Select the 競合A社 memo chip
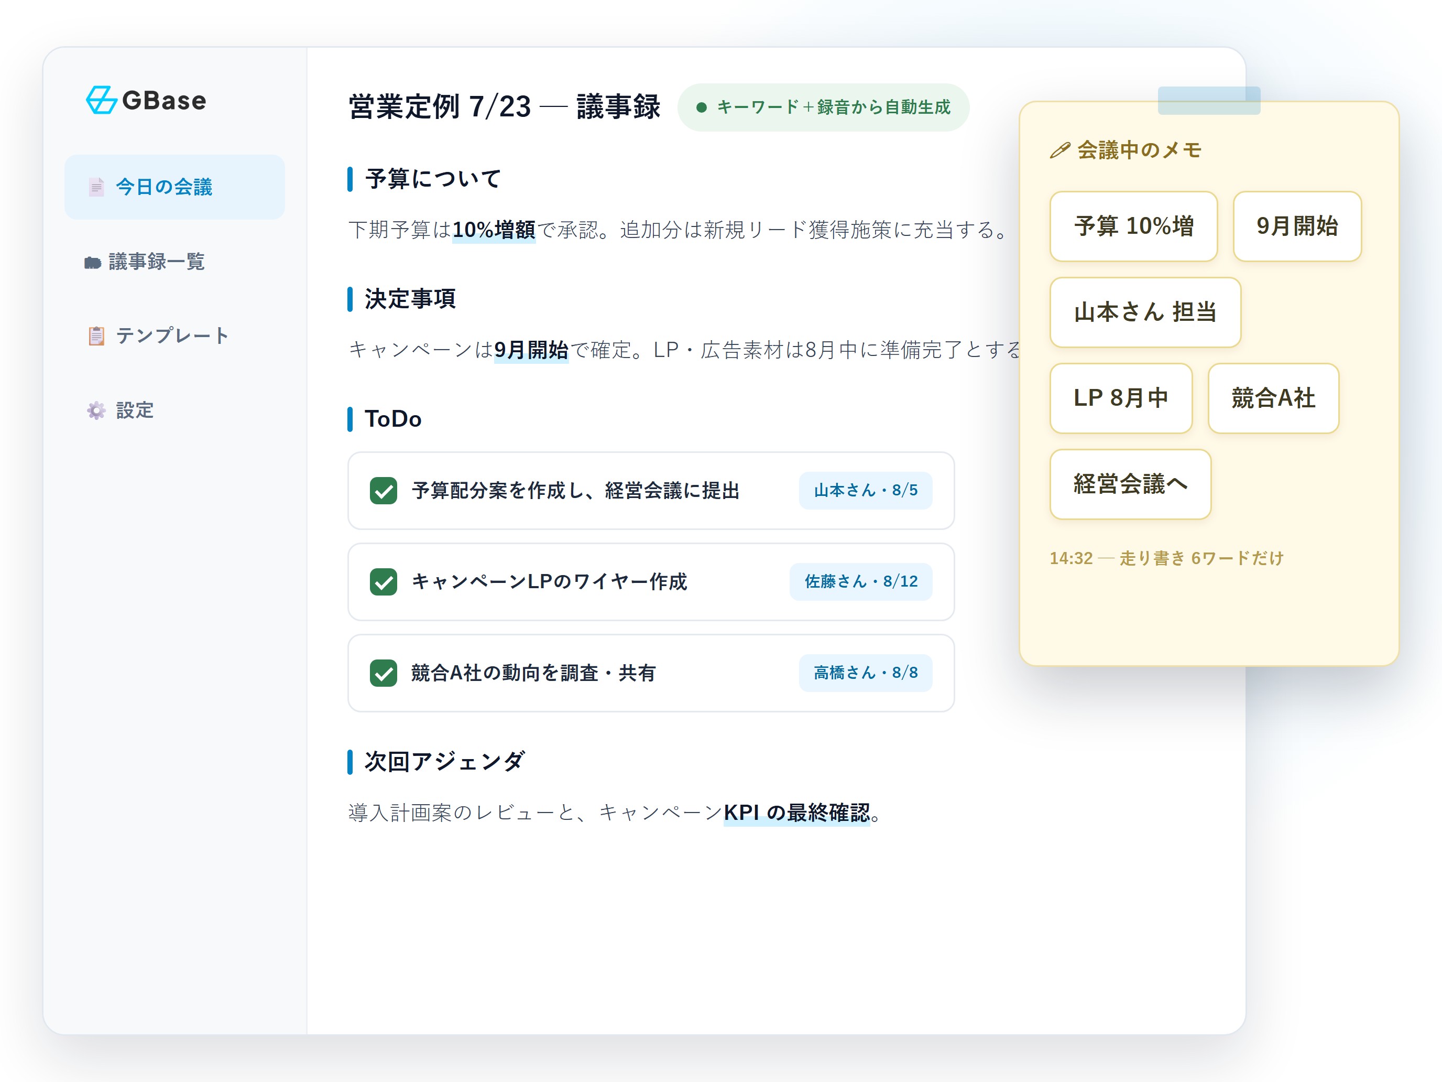Viewport: 1442px width, 1082px height. tap(1274, 398)
